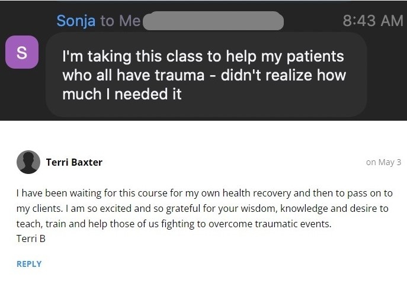Click the 'to Me' recipient label
This screenshot has width=407, height=287.
(x=120, y=21)
